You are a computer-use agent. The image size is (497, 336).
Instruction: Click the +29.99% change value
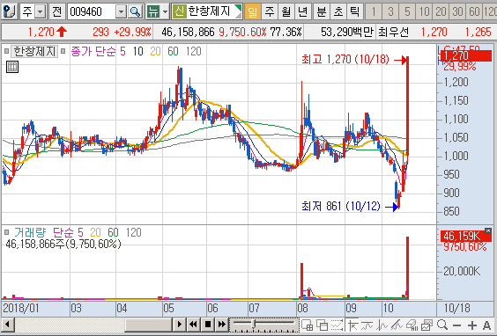point(133,32)
